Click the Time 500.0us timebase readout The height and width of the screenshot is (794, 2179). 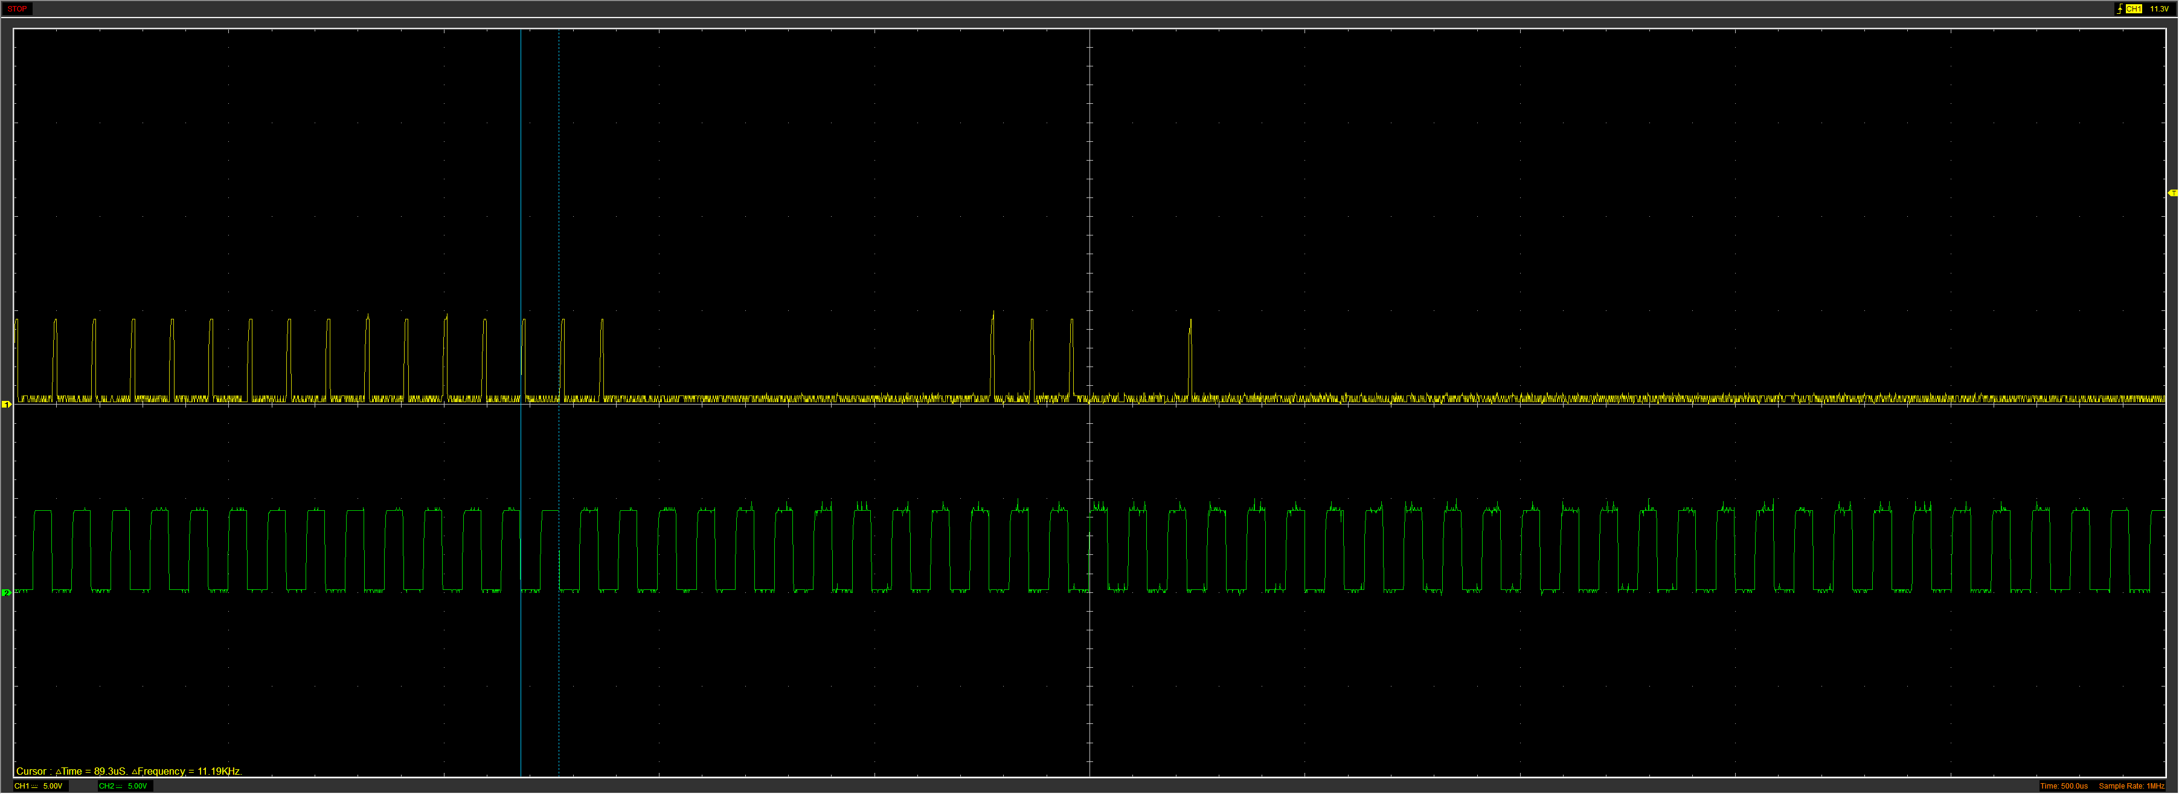(2064, 786)
